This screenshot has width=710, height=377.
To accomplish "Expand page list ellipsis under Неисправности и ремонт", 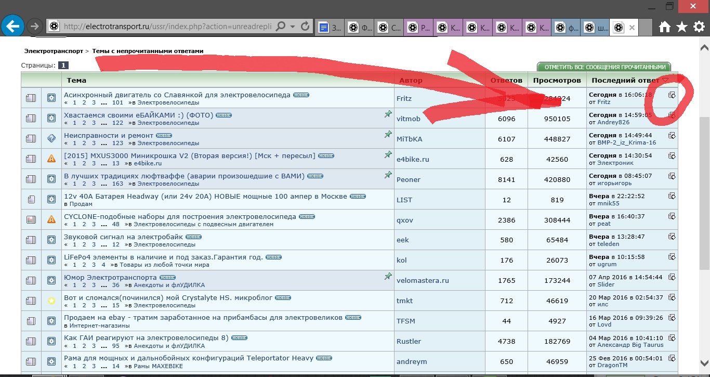I will pyautogui.click(x=104, y=143).
